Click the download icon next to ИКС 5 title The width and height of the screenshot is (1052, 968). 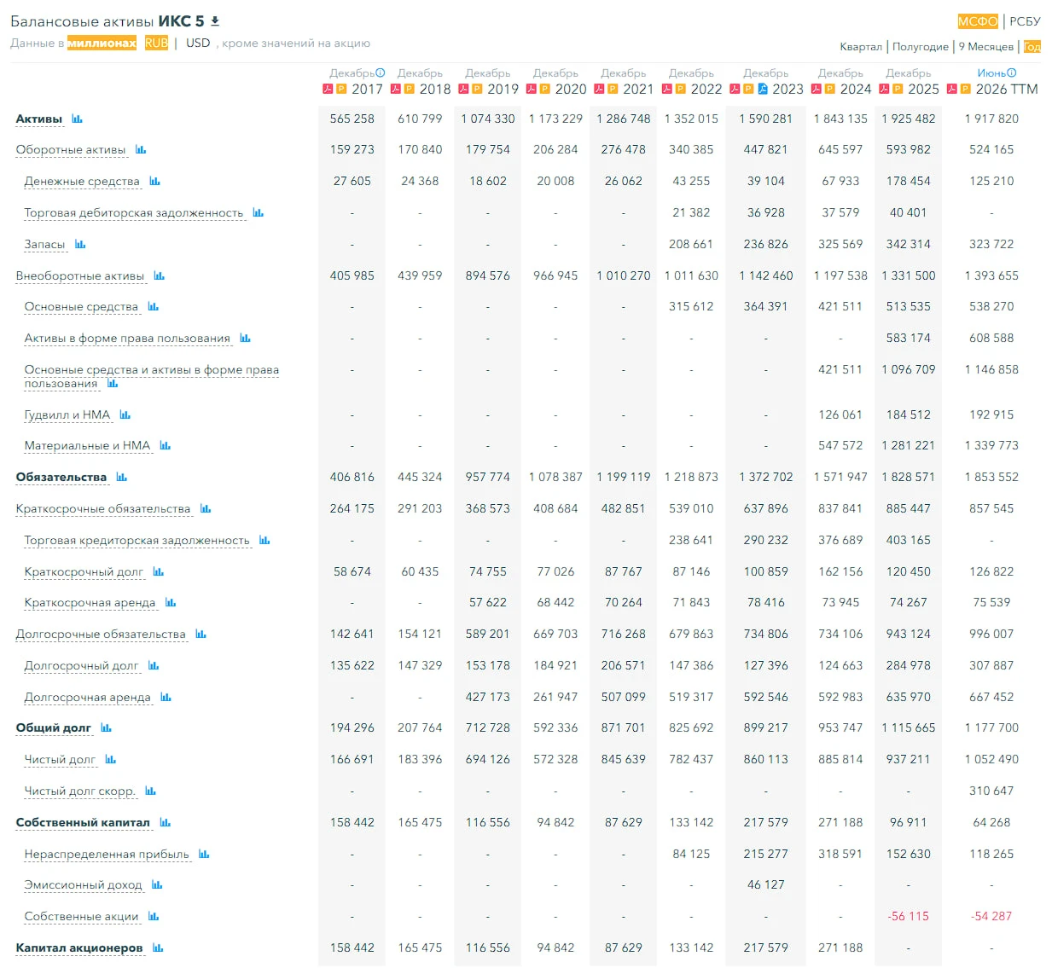tap(215, 21)
